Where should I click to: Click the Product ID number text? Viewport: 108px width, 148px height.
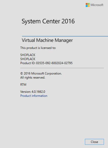[54, 63]
